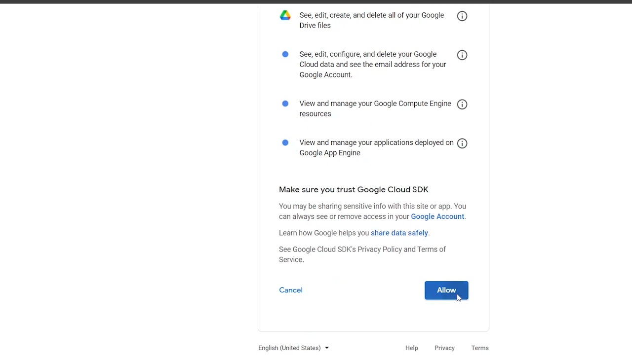Open info for Google Drive files permission
Screen dimensions: 632x355
462,16
